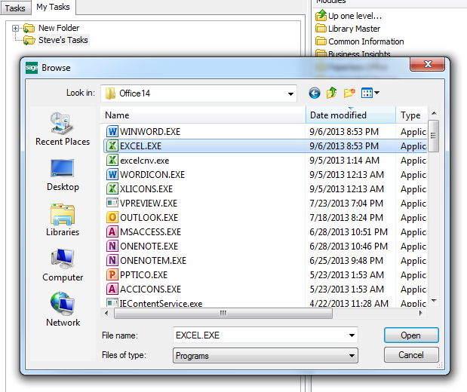Image resolution: width=467 pixels, height=392 pixels.
Task: Select the EXCEL.EXE file icon
Action: 112,145
